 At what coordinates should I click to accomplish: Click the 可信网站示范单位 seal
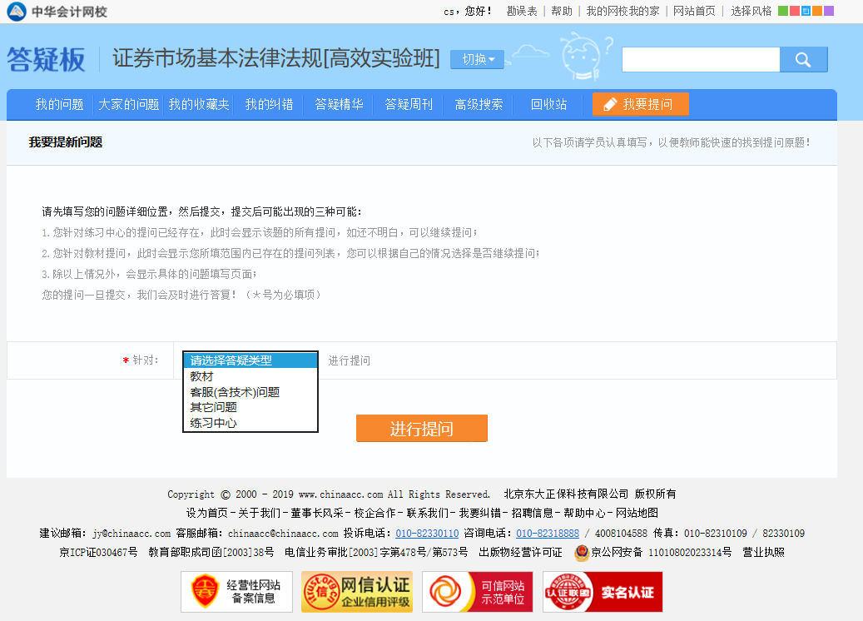(477, 591)
